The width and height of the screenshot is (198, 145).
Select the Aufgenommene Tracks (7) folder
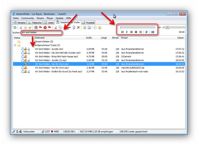point(47,45)
